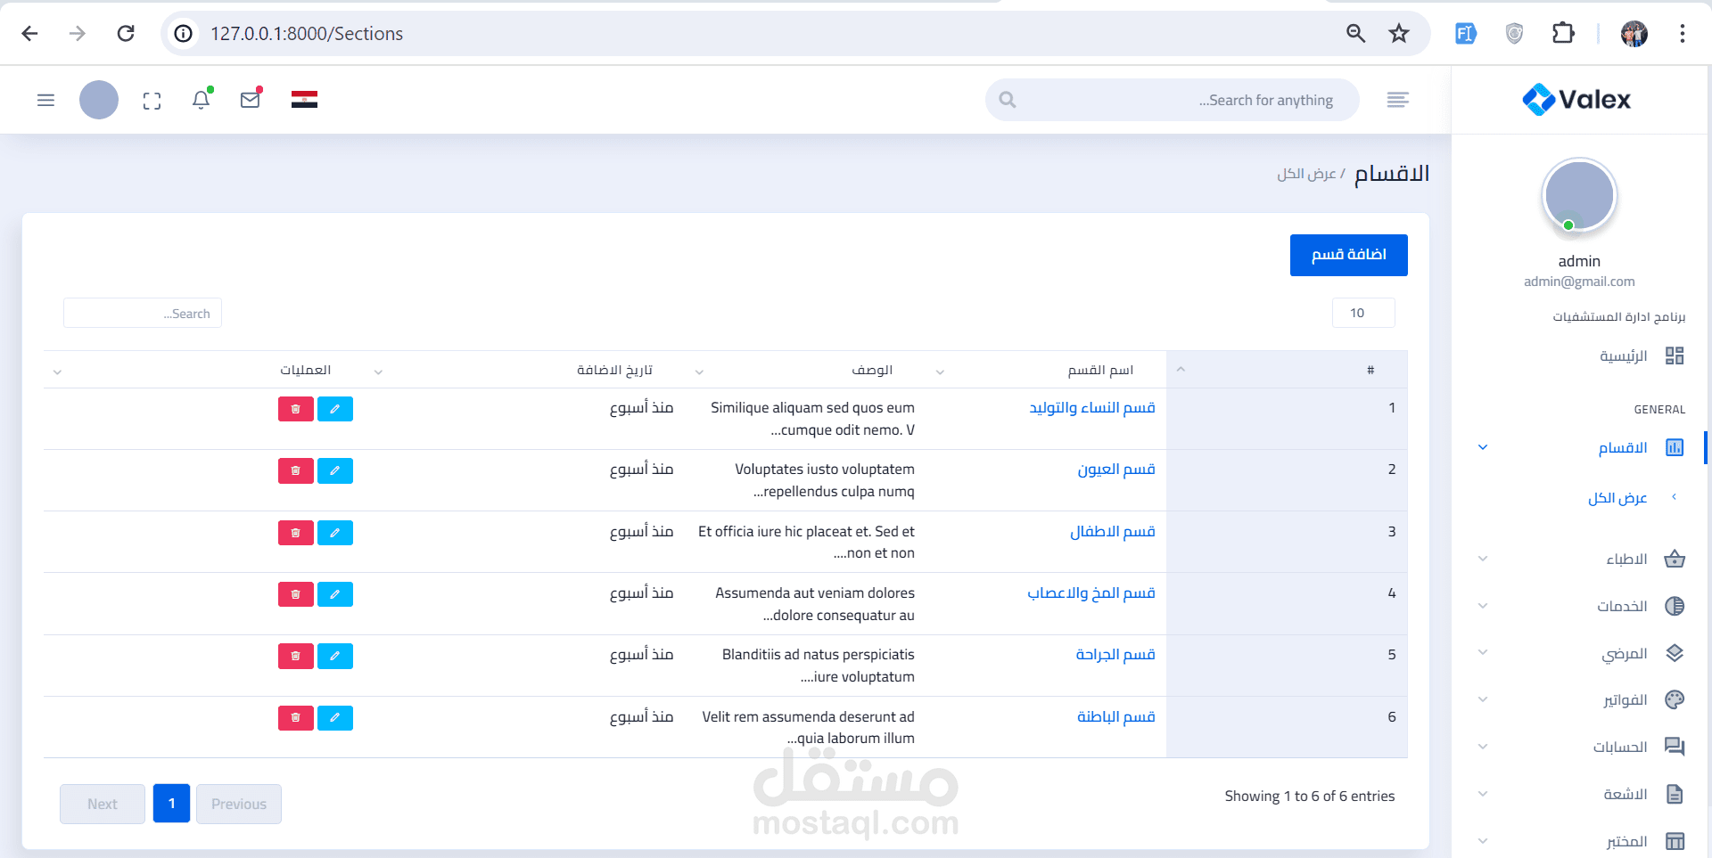Sort by the تاريخ الاضافة column
The height and width of the screenshot is (858, 1712).
524,370
